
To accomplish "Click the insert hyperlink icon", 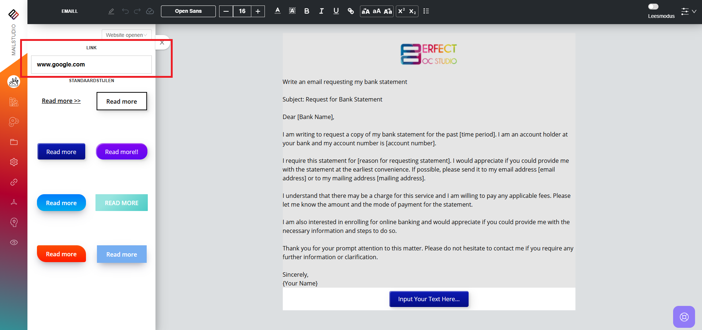I will point(350,11).
